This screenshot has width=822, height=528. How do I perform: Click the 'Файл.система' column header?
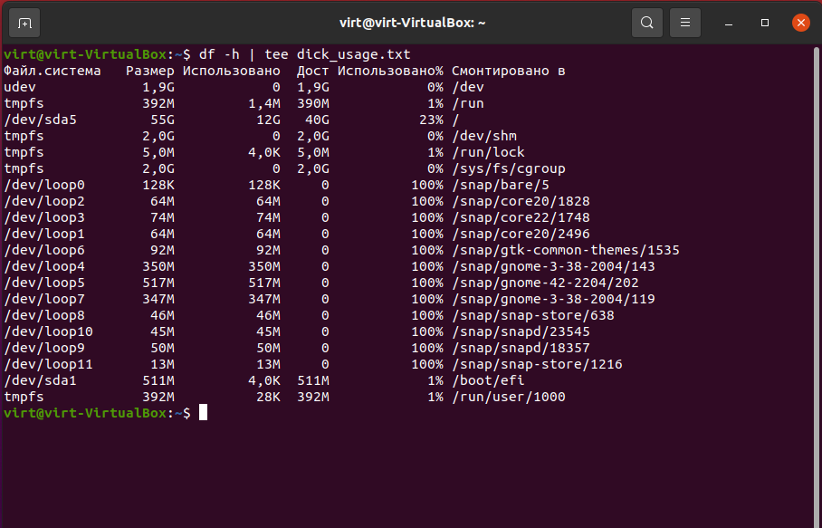[x=53, y=71]
